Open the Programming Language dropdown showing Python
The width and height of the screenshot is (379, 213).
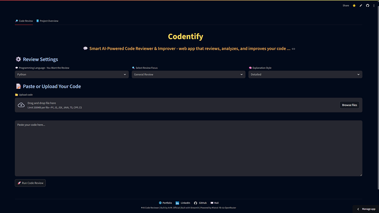point(72,74)
